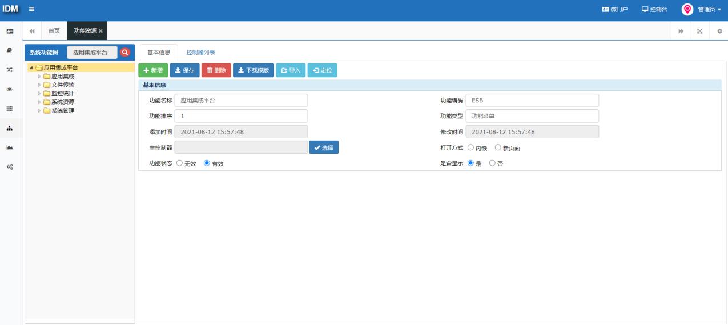Expand the 系统管理 tree node arrow
Image resolution: width=728 pixels, height=325 pixels.
(39, 110)
